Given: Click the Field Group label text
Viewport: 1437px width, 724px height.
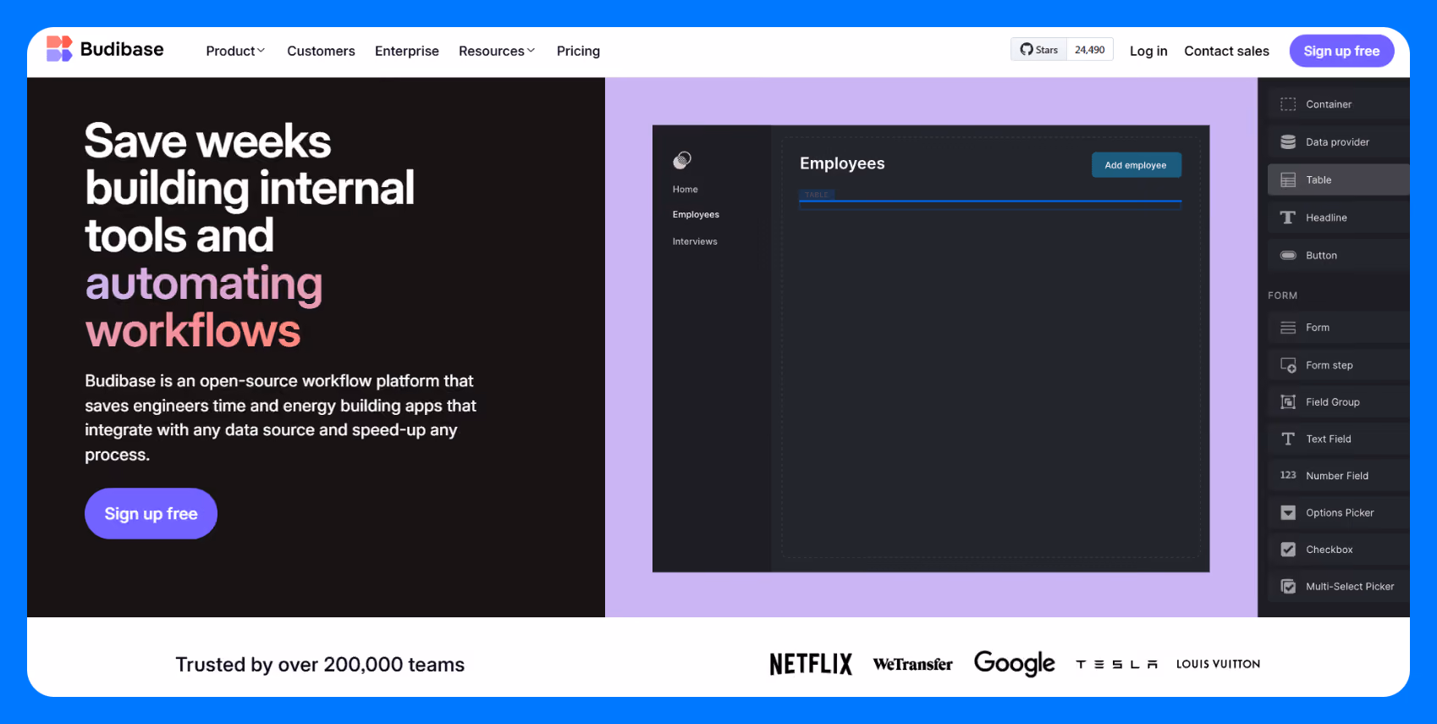Looking at the screenshot, I should tap(1333, 402).
